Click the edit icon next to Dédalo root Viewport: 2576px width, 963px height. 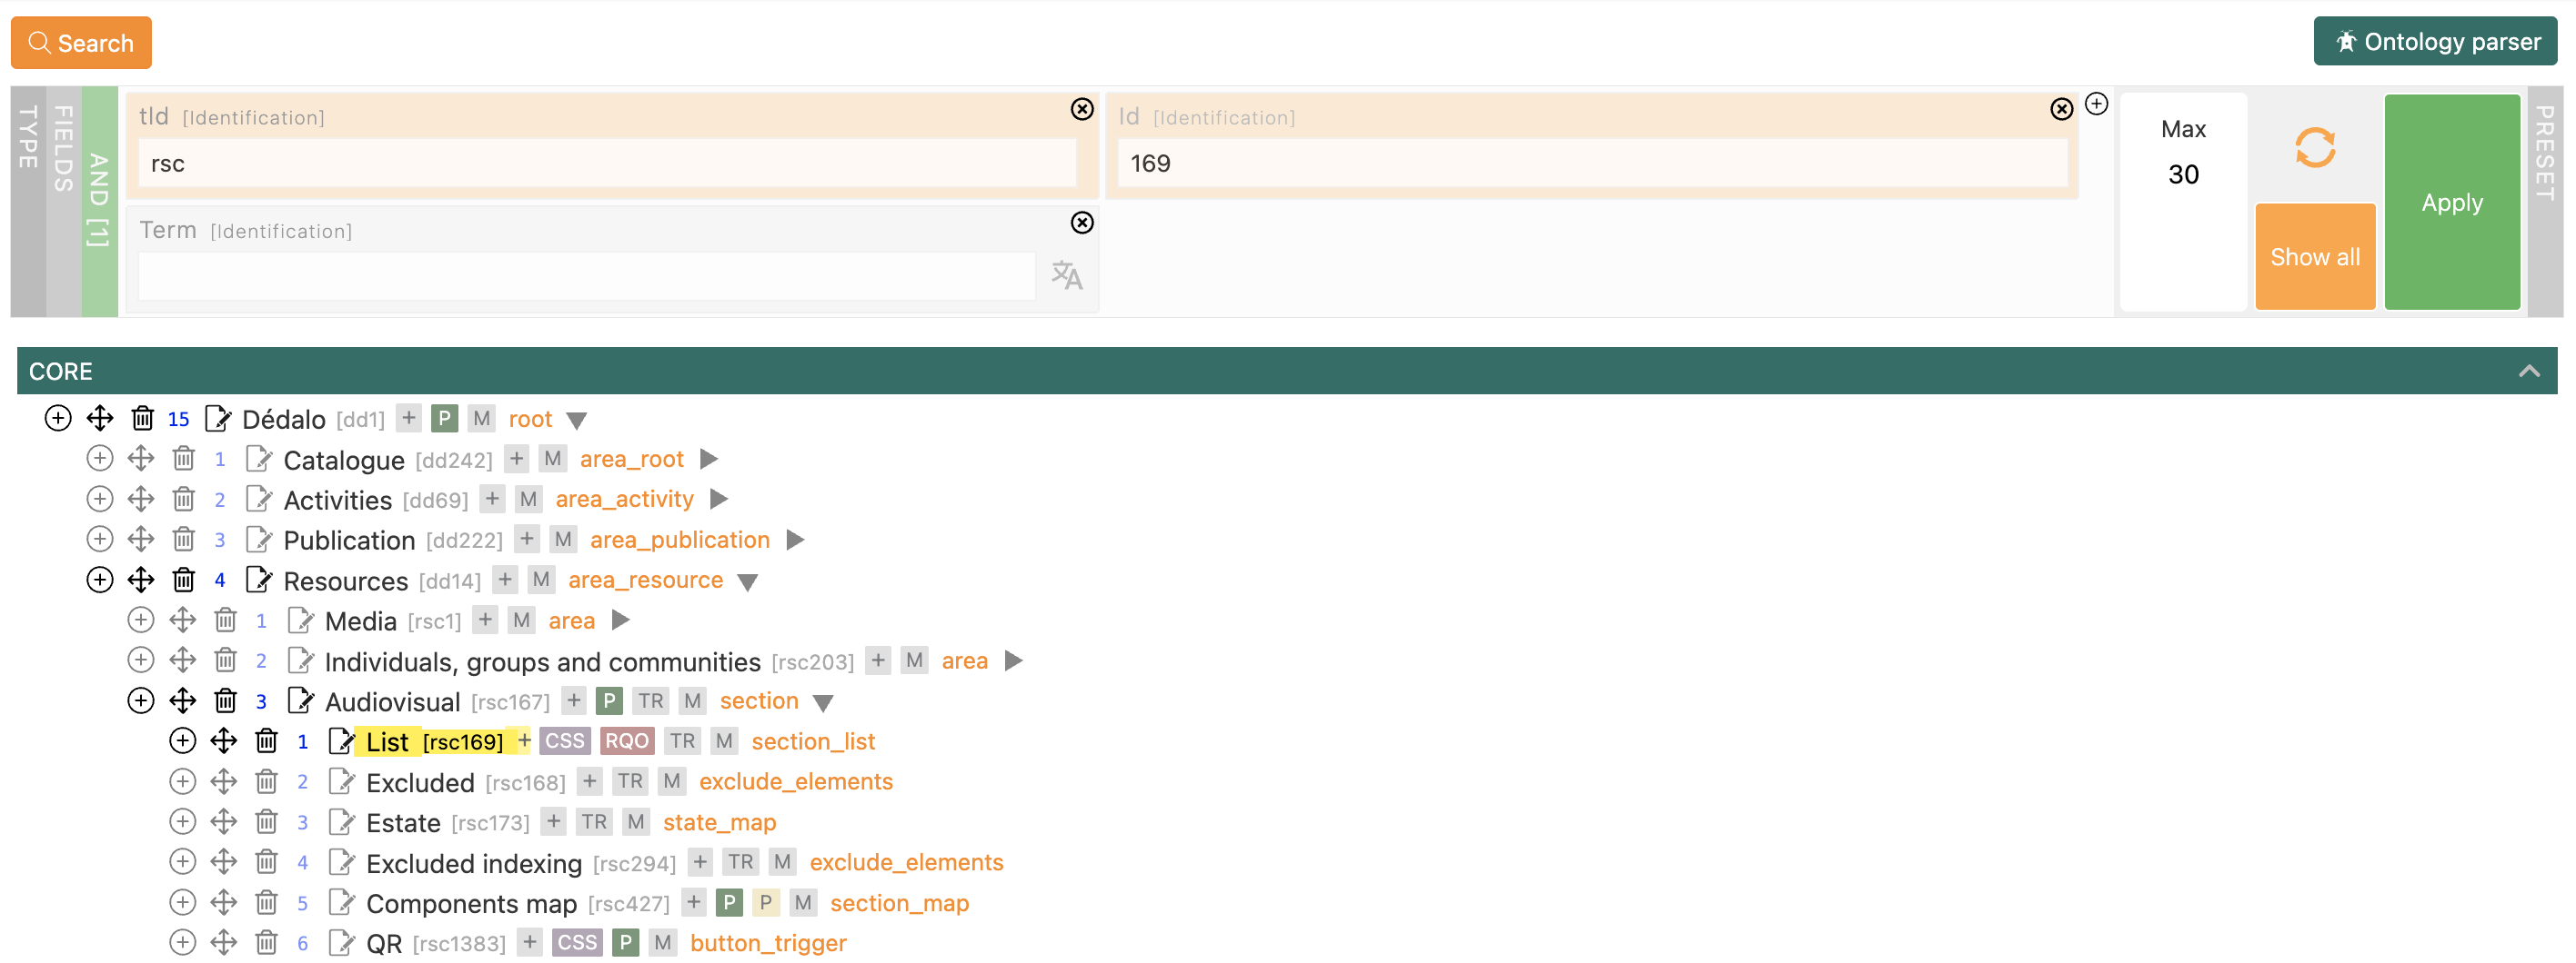click(218, 419)
